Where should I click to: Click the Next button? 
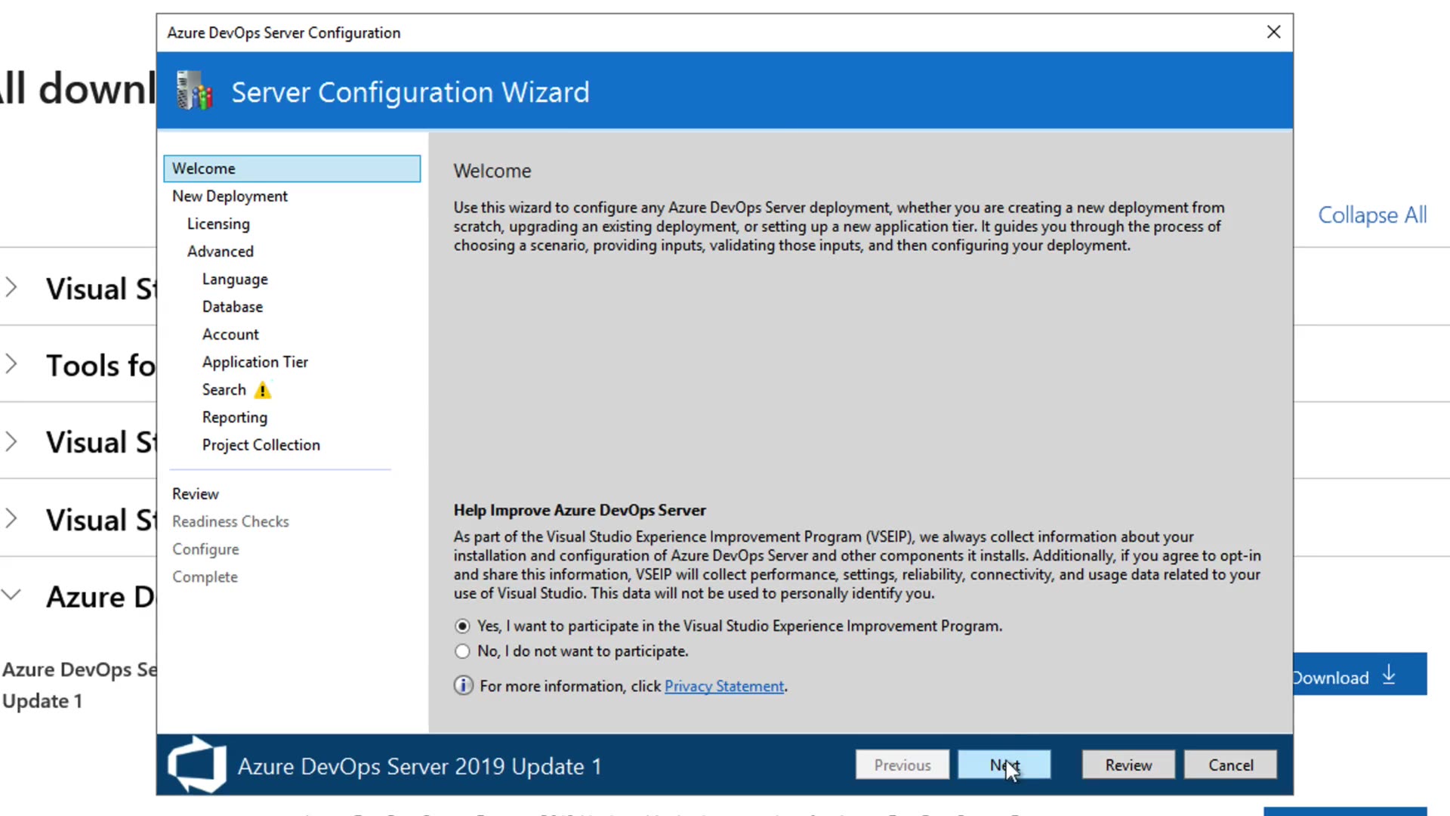(1004, 765)
